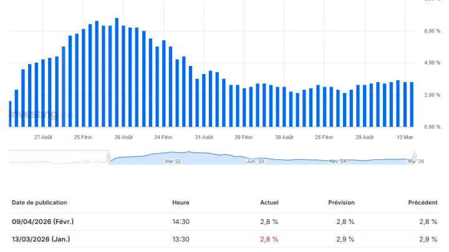Image resolution: width=449 pixels, height=252 pixels.
Task: Click the left handle of the range navigator
Action: coord(109,157)
